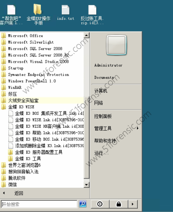Click the scrollbar up arrow
This screenshot has width=173, height=212.
[x=86, y=36]
